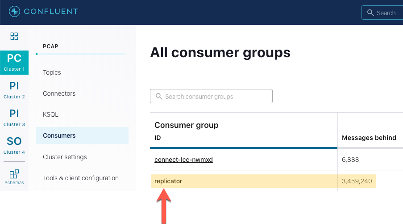Switch to PI Cluster 3 tile
This screenshot has height=224, width=403.
(x=14, y=118)
